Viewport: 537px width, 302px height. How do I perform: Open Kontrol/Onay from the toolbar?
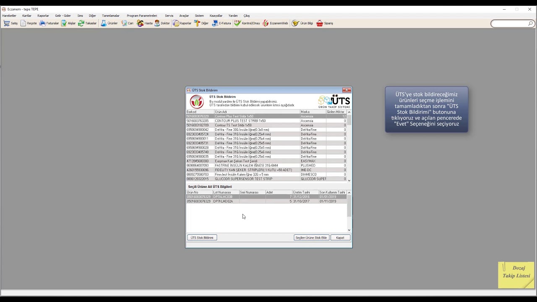248,23
